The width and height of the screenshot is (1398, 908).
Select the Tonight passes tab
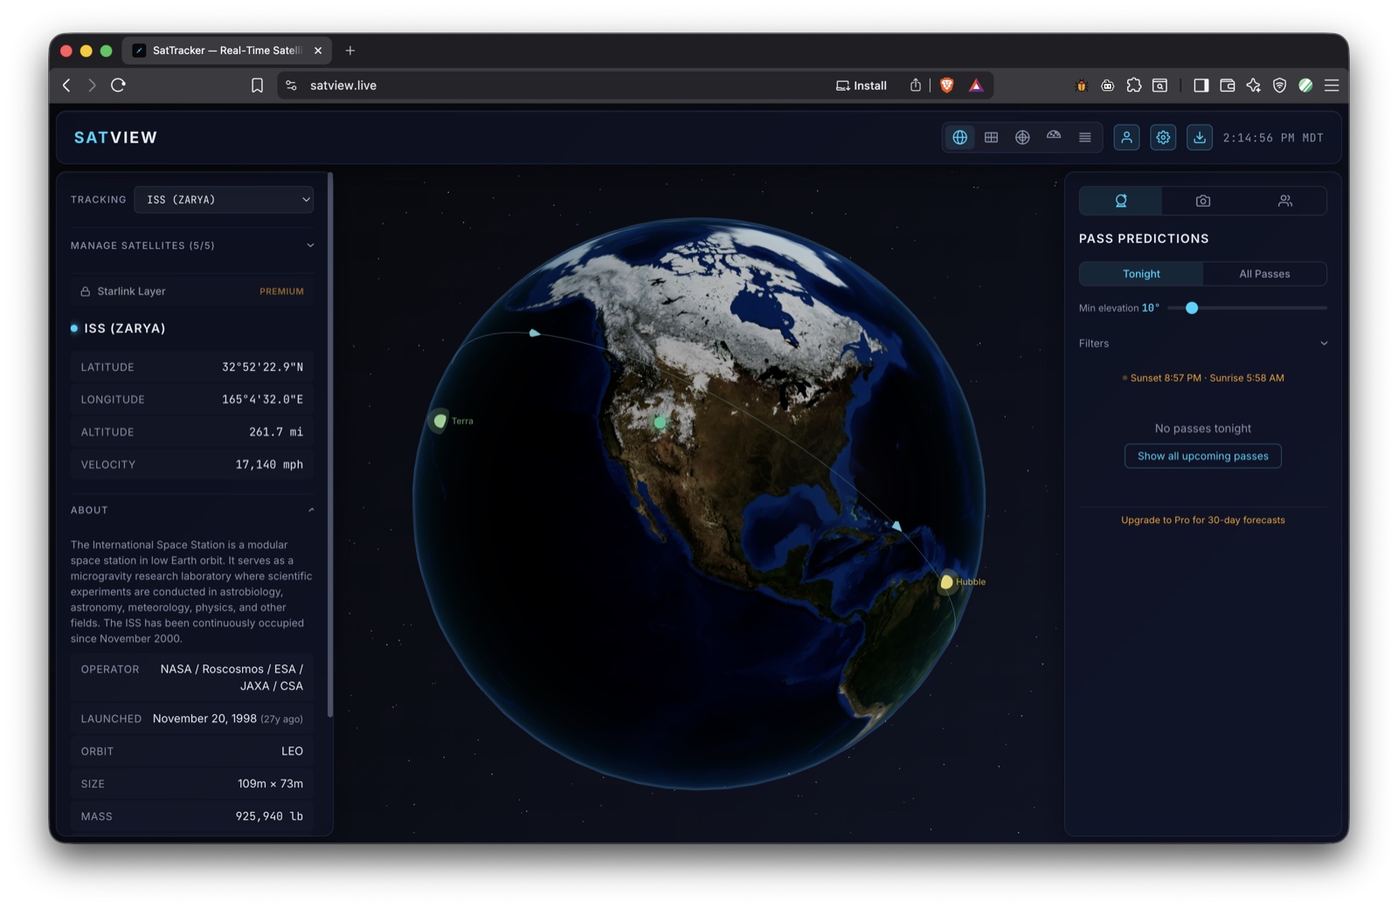point(1141,273)
